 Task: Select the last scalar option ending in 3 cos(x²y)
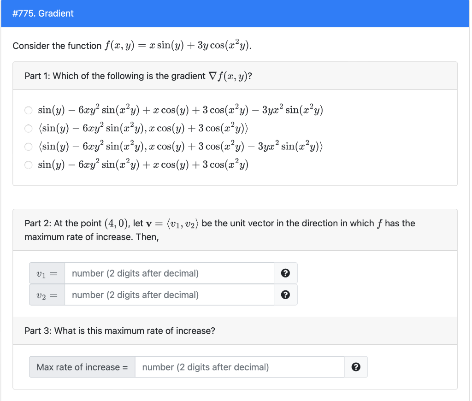coord(28,165)
